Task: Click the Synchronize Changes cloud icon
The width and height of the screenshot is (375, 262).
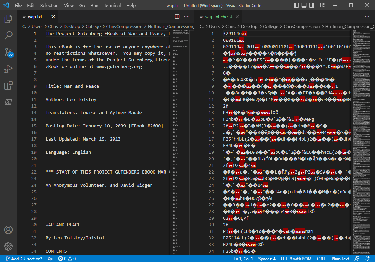Action: tap(50, 259)
